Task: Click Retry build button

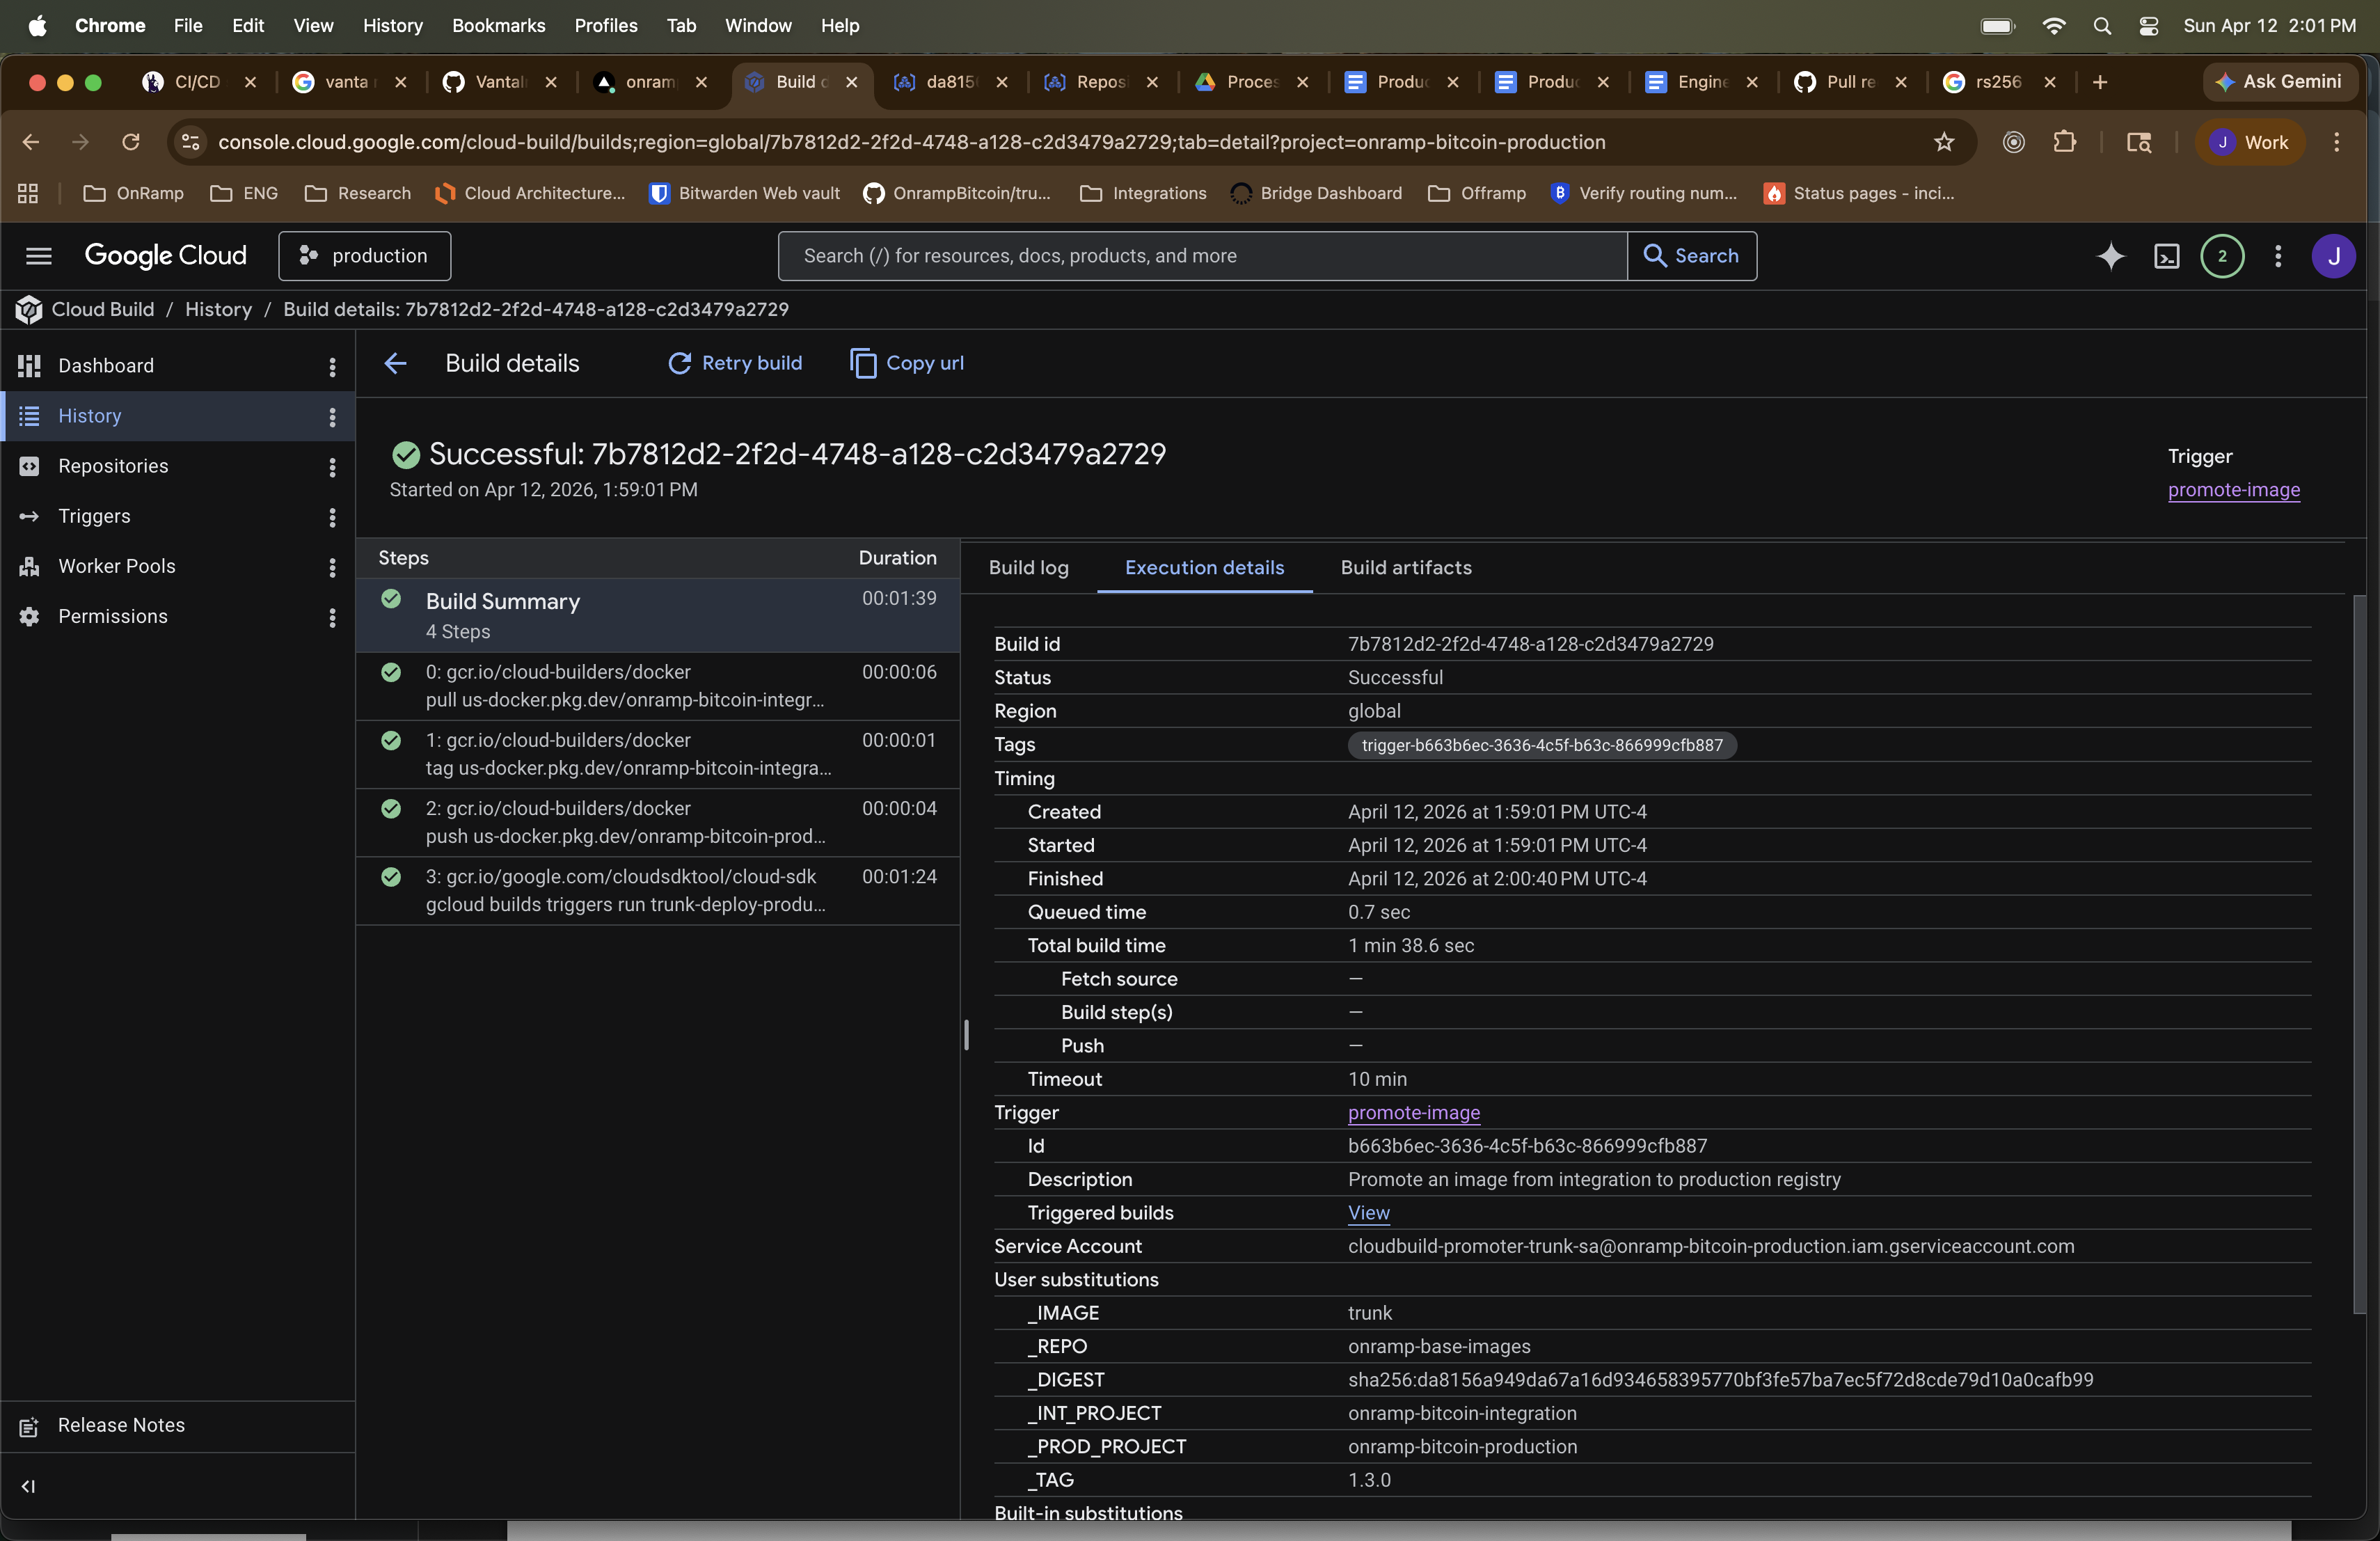Action: 735,363
